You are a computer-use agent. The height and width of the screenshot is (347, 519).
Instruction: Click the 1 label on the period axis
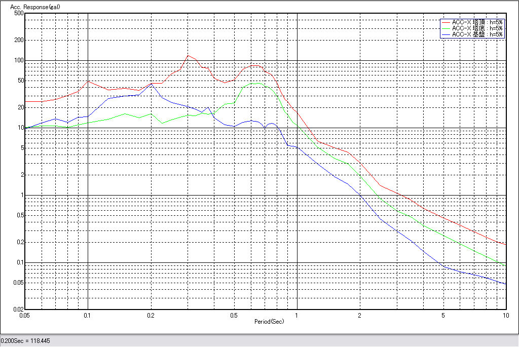click(296, 316)
